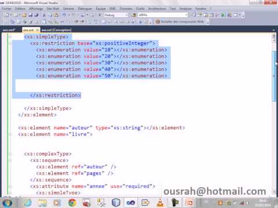Image resolution: width=278 pixels, height=208 pixels.
Task: Open the XML menu
Action: click(112, 9)
